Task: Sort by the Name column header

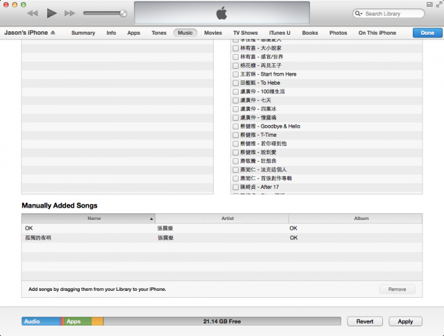Action: [88, 219]
